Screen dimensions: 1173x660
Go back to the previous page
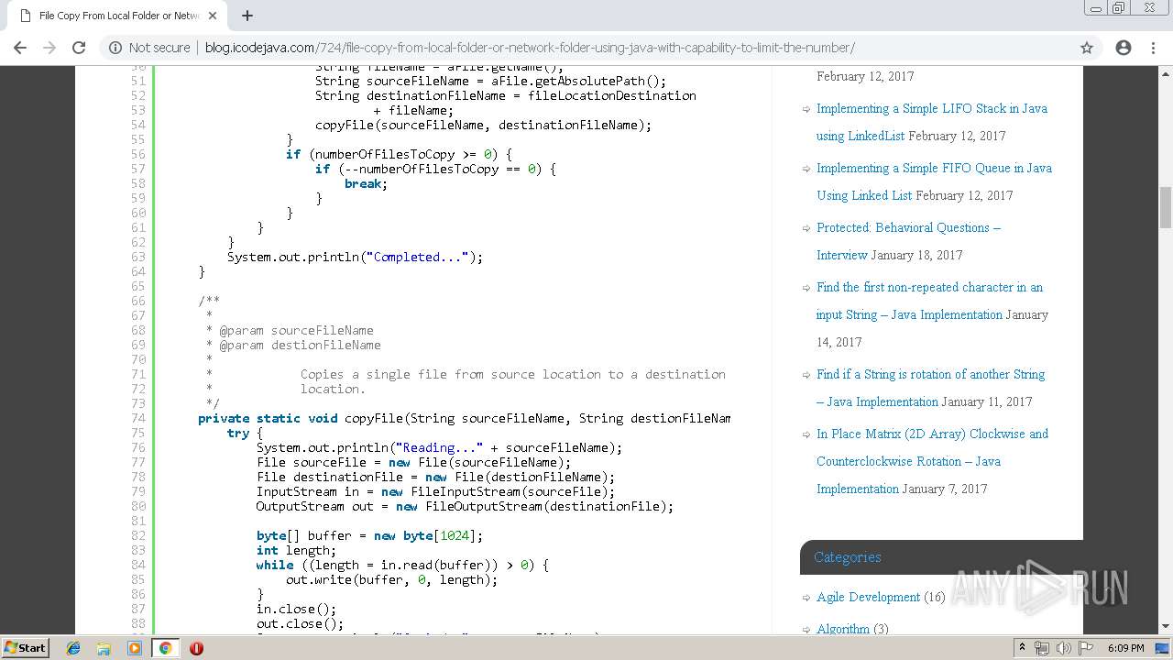click(x=20, y=48)
